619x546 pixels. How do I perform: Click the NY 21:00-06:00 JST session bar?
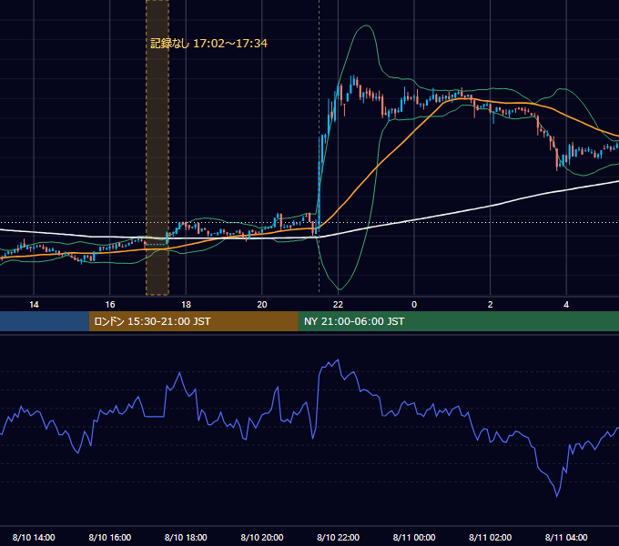[458, 321]
